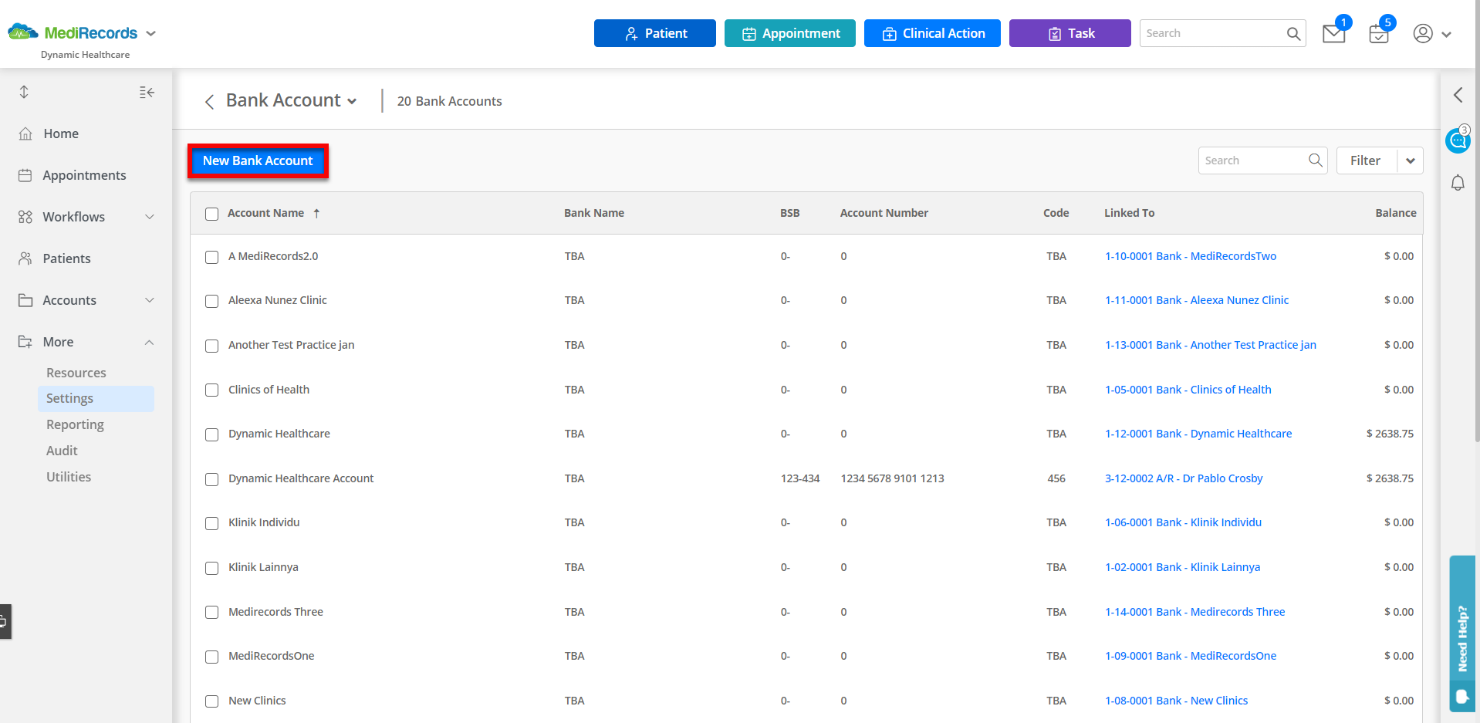Click the New Bank Account button
Viewport: 1480px width, 723px height.
(x=258, y=160)
